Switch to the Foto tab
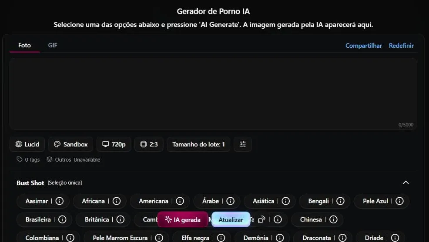This screenshot has width=429, height=242. [24, 45]
